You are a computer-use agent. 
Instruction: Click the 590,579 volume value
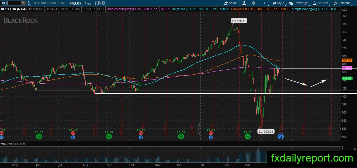tap(19, 144)
